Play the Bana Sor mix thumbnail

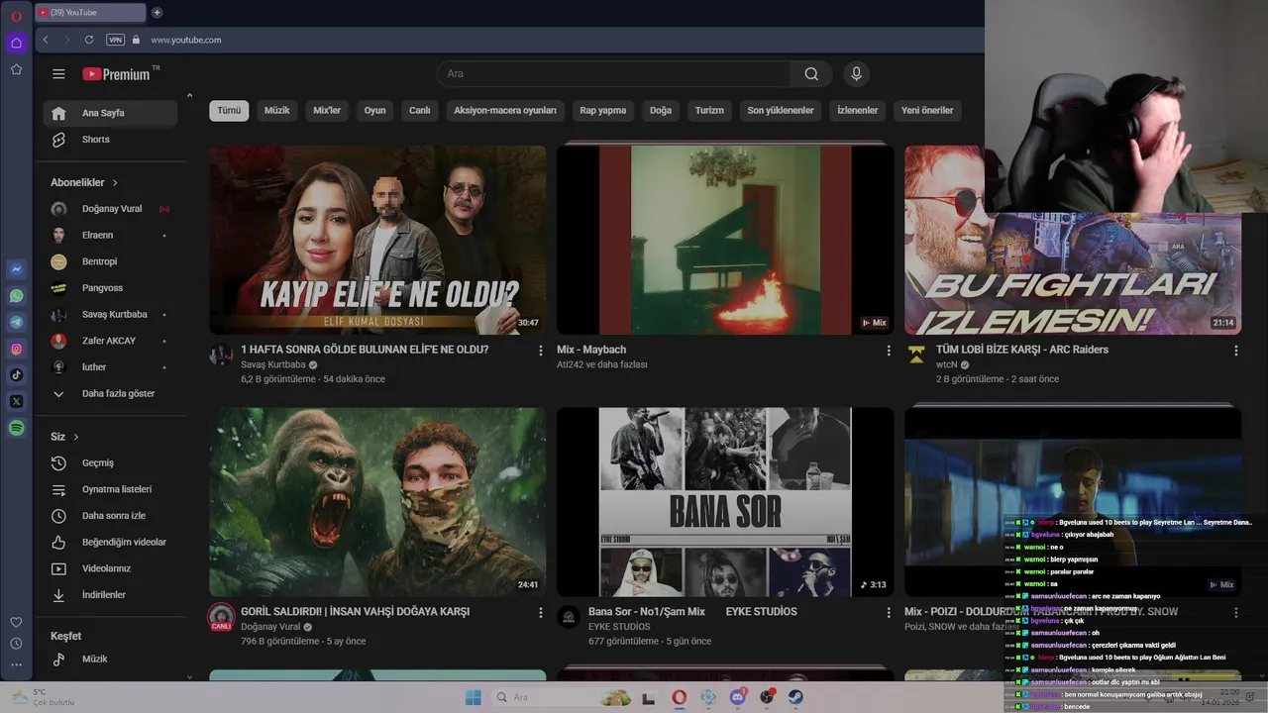tap(725, 502)
